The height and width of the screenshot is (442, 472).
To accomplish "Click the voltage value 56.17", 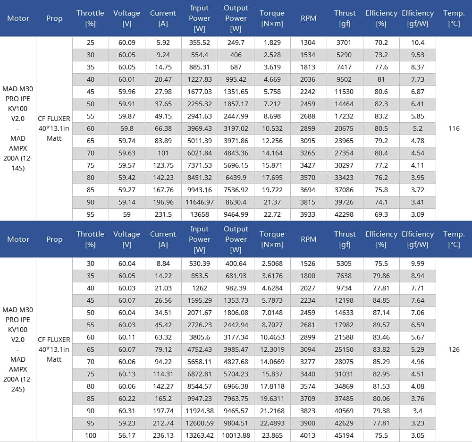I will click(126, 435).
